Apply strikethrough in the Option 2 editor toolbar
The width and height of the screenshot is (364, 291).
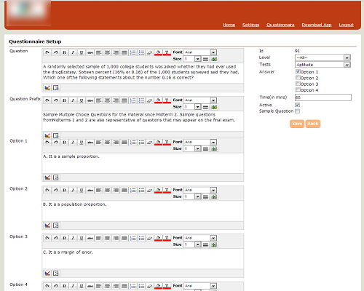(x=90, y=190)
